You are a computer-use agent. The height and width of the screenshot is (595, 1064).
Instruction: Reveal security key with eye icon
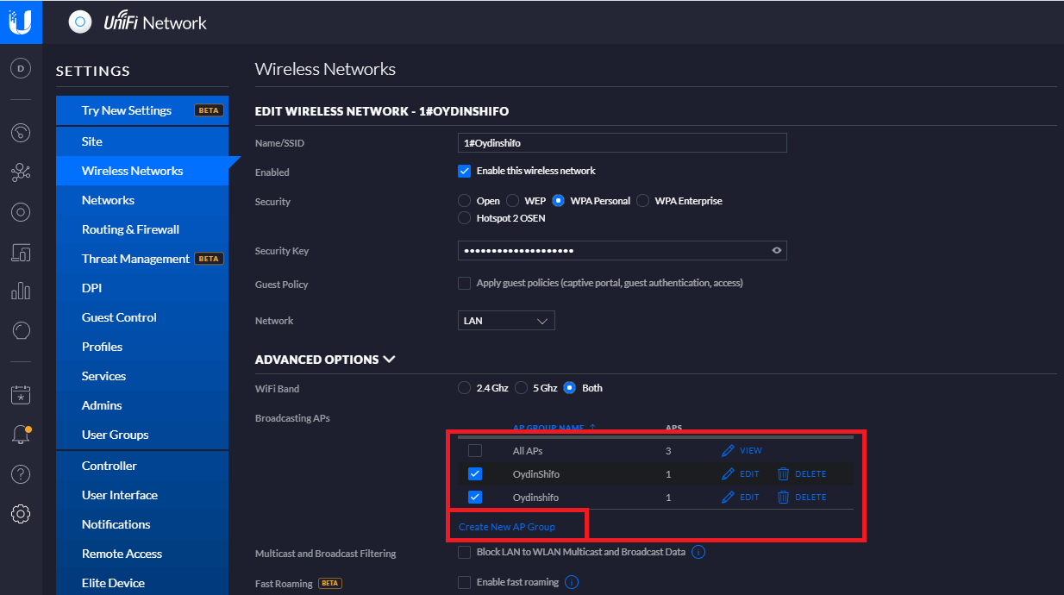point(777,251)
